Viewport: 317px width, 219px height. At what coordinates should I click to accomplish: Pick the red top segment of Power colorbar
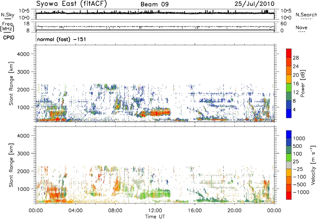[289, 53]
